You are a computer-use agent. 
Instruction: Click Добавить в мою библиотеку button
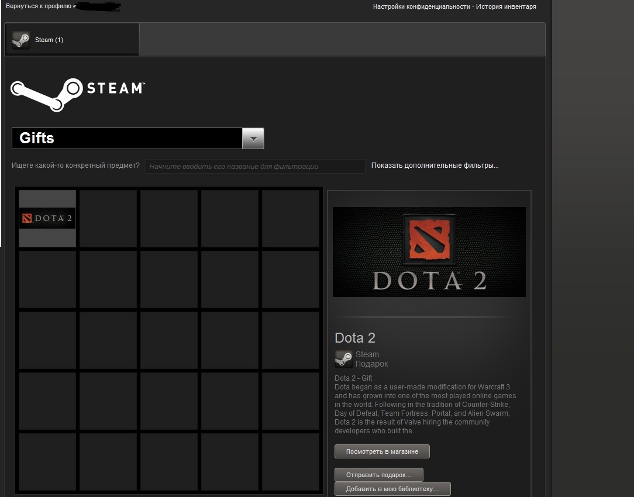pyautogui.click(x=392, y=489)
